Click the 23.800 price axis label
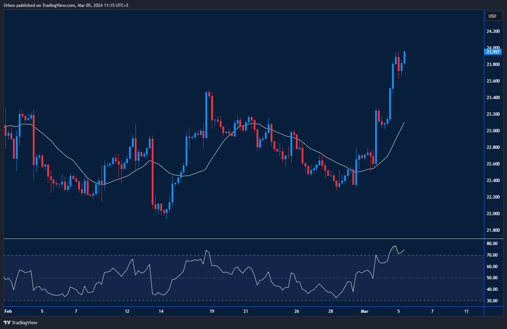The width and height of the screenshot is (507, 329). (x=493, y=65)
